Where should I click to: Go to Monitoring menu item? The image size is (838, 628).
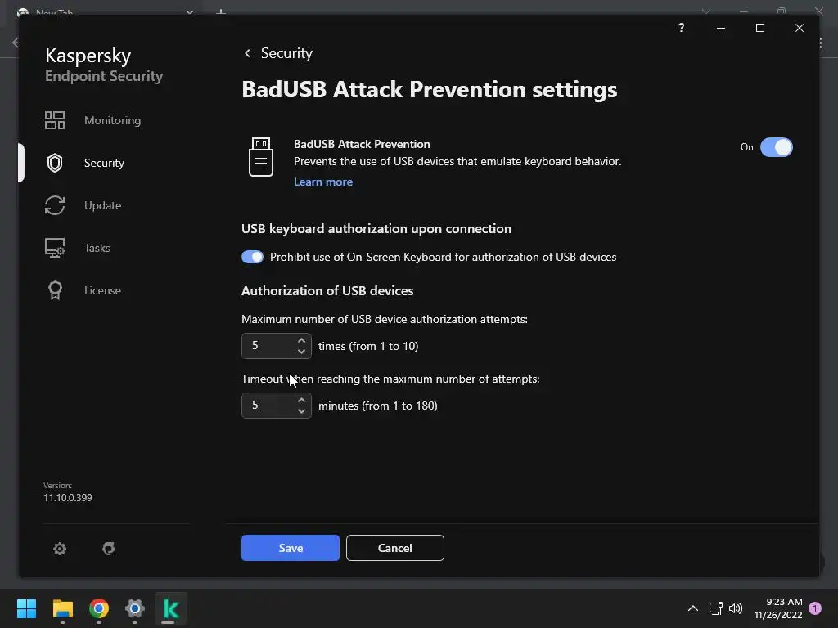pyautogui.click(x=112, y=120)
